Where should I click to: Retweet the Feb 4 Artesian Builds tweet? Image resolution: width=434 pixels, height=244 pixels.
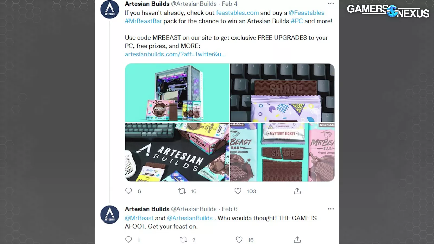[x=182, y=191]
